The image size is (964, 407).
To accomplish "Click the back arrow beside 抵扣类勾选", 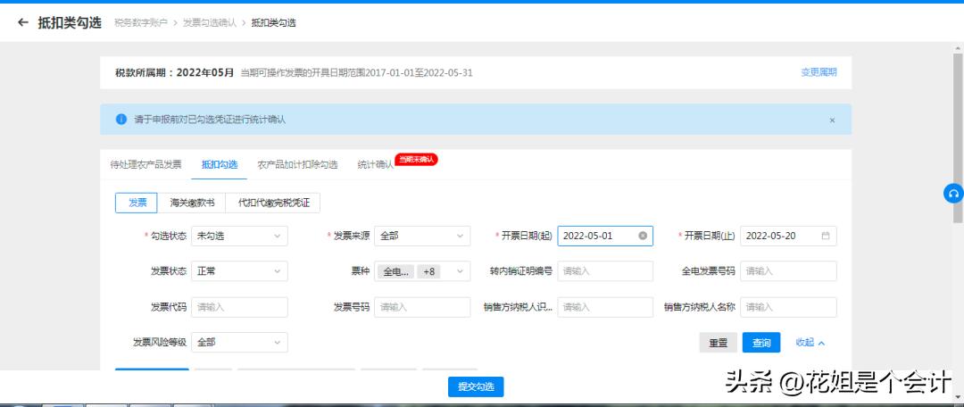I will 23,22.
